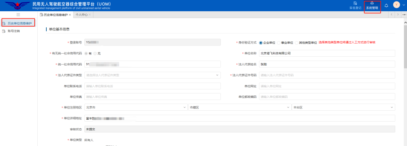
Task: Click the 单位传真 input field
Action: click(x=152, y=96)
